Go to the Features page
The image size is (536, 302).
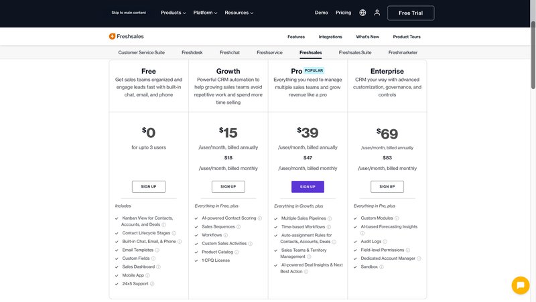296,37
